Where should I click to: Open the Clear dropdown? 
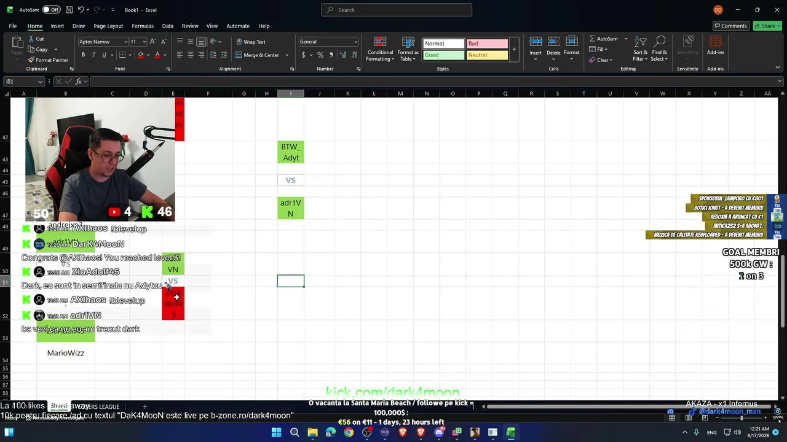(599, 60)
